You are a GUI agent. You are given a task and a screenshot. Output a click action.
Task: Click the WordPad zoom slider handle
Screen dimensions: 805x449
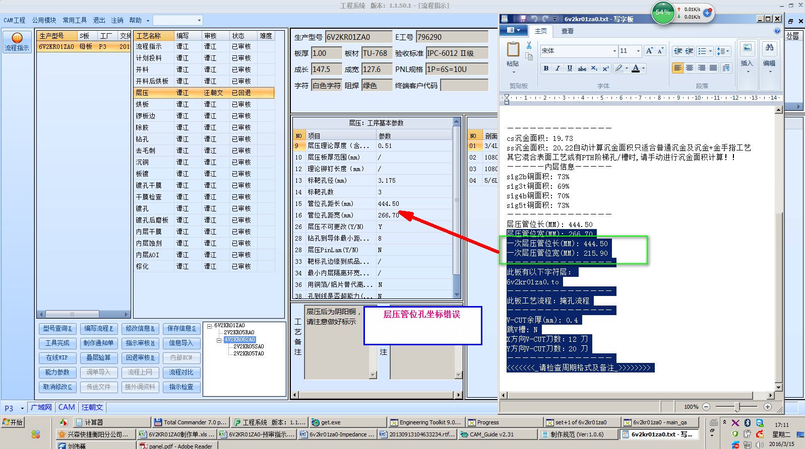737,407
